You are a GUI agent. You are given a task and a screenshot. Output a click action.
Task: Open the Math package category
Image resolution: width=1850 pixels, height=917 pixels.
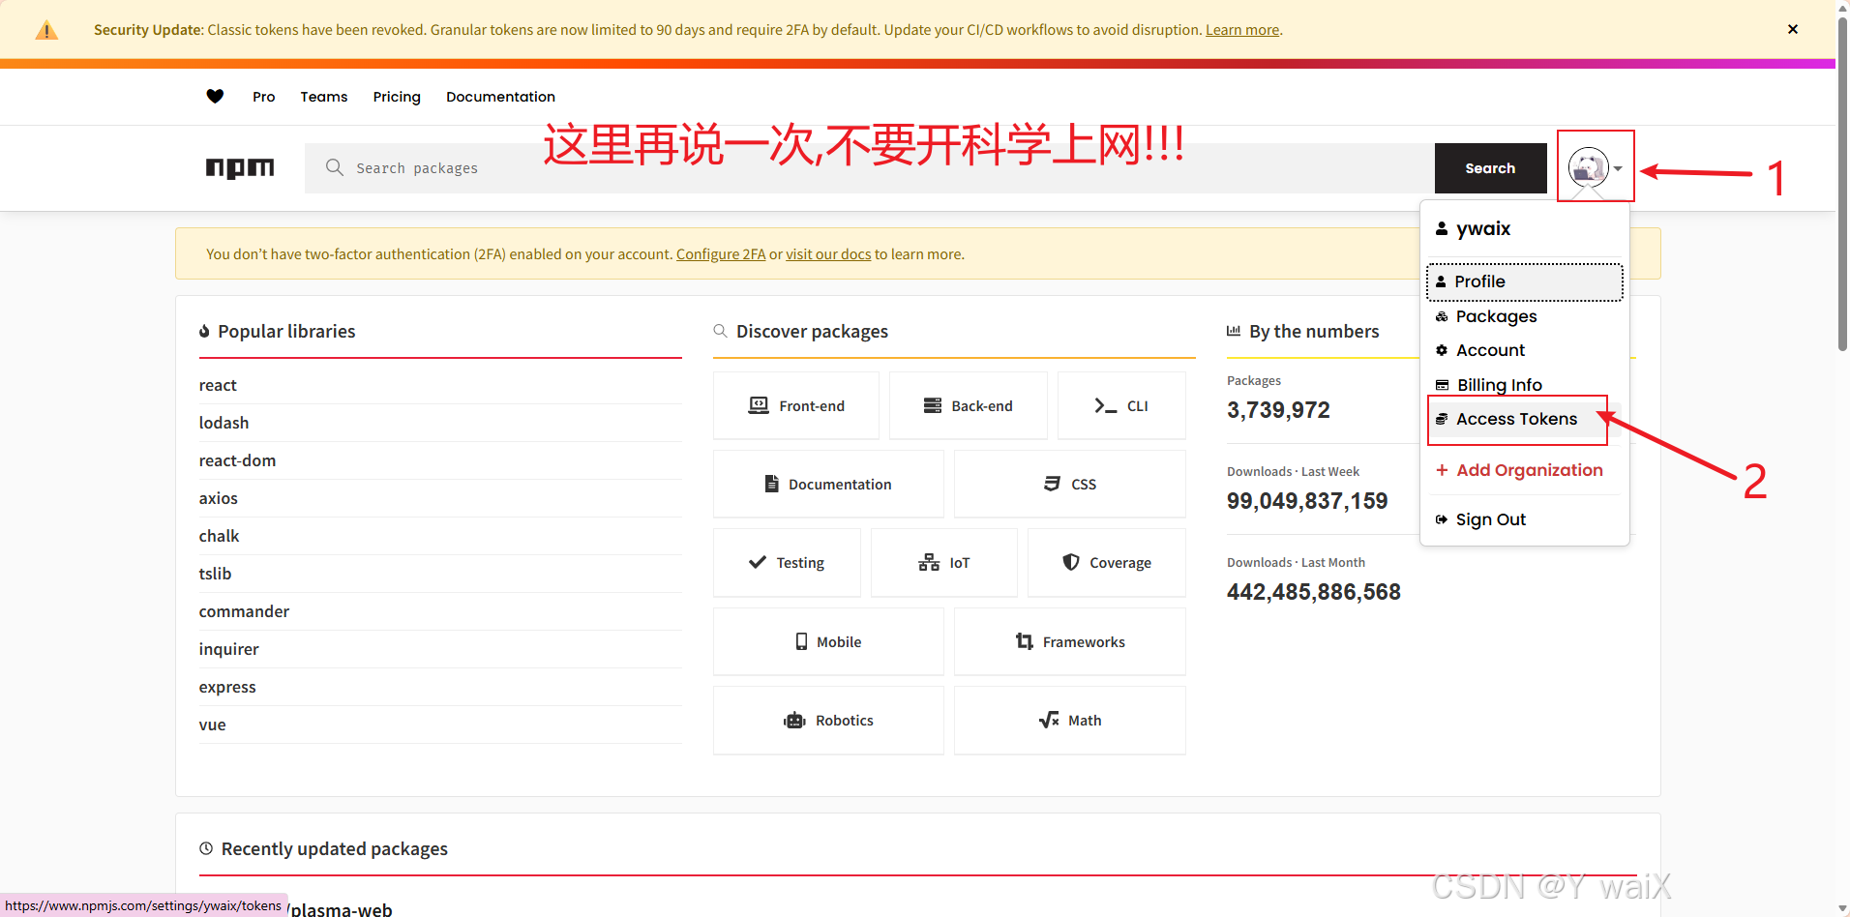point(1070,721)
